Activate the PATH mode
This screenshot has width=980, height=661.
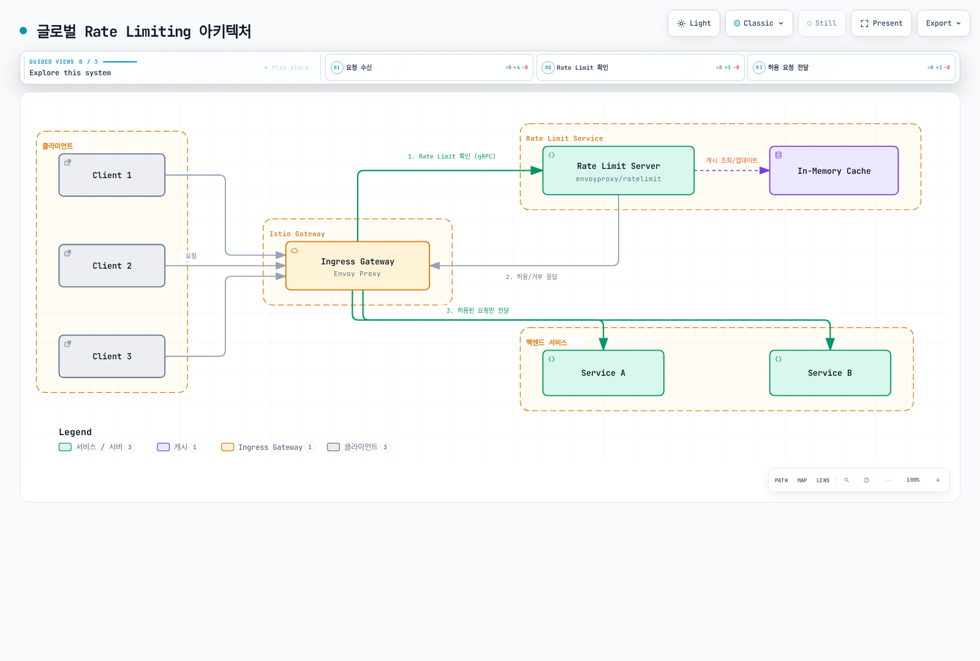click(x=781, y=480)
